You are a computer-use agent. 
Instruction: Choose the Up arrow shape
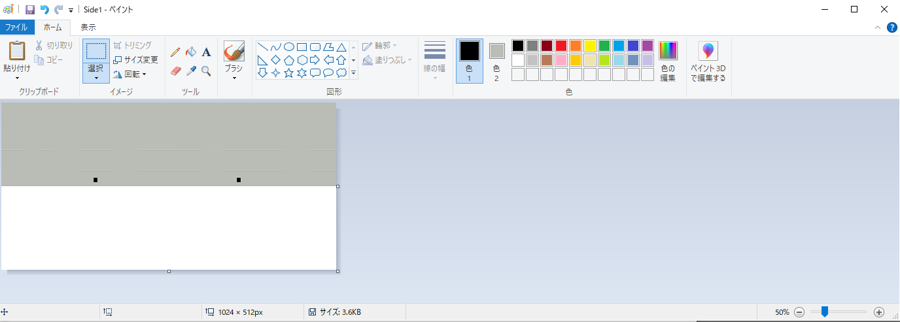[341, 60]
